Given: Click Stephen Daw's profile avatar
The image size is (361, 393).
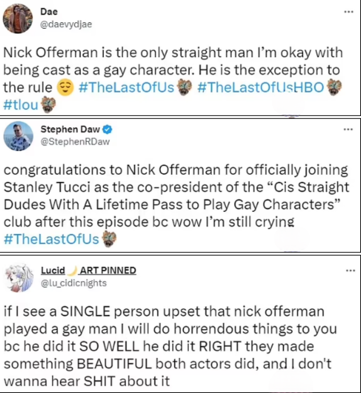Looking at the screenshot, I should [18, 136].
